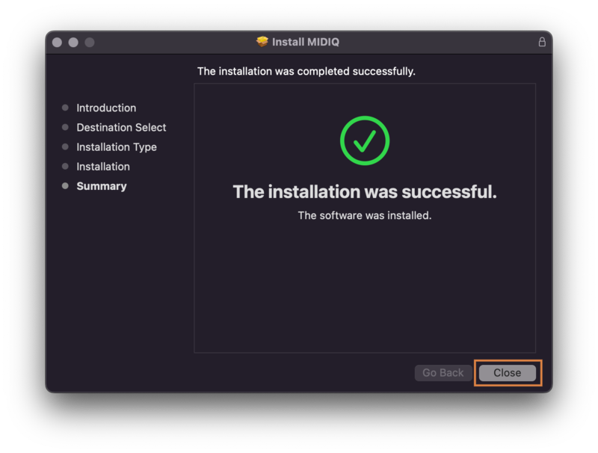The height and width of the screenshot is (453, 598).
Task: Click the red window close button
Action: (x=57, y=43)
